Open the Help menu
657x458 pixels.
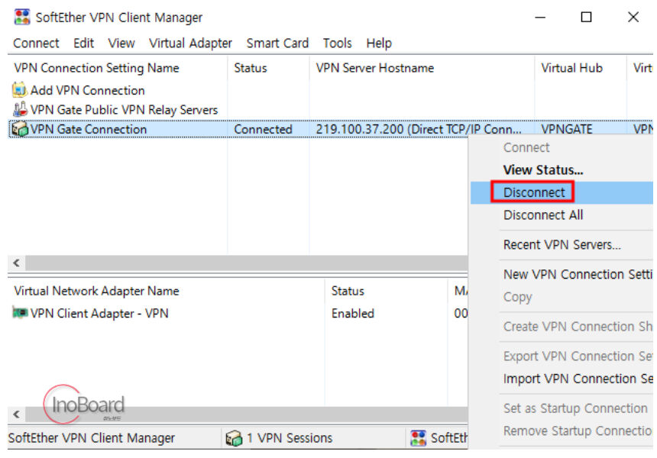point(379,43)
